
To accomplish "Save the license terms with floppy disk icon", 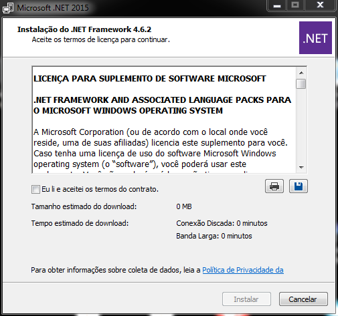I will [x=299, y=186].
